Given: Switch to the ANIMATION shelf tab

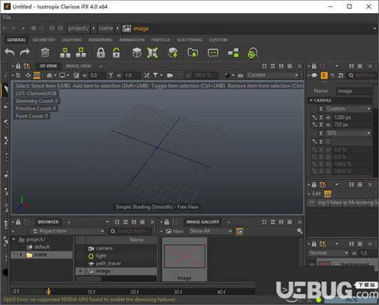Looking at the screenshot, I should click(x=132, y=40).
